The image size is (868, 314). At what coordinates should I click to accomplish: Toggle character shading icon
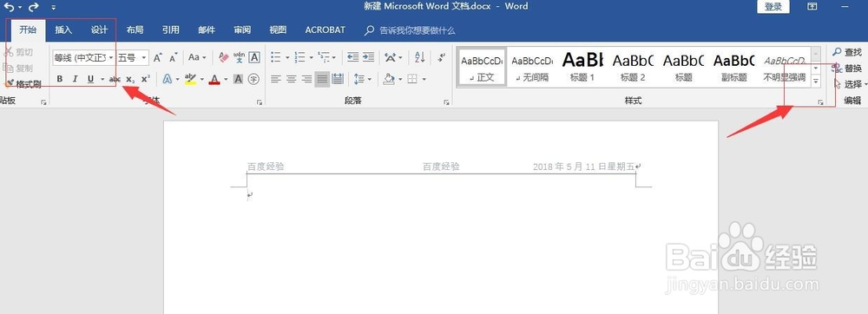click(239, 79)
